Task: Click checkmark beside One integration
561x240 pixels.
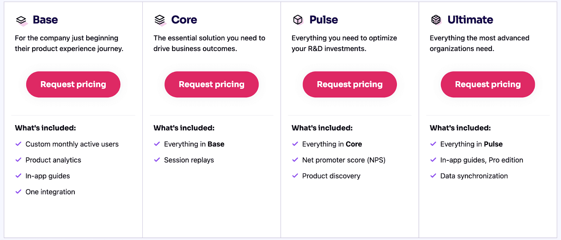Action: point(19,191)
